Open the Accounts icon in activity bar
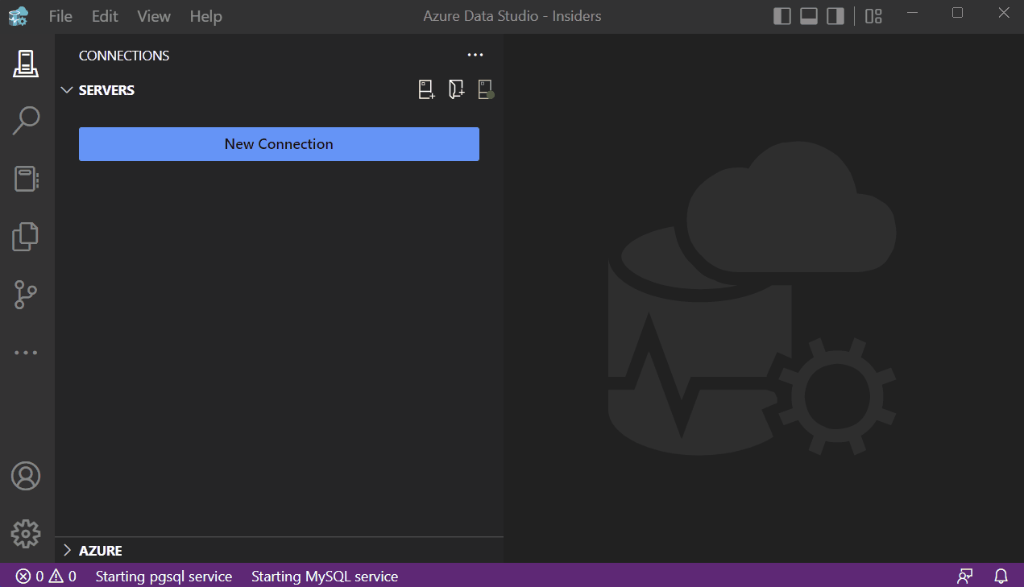The height and width of the screenshot is (587, 1024). click(x=25, y=476)
